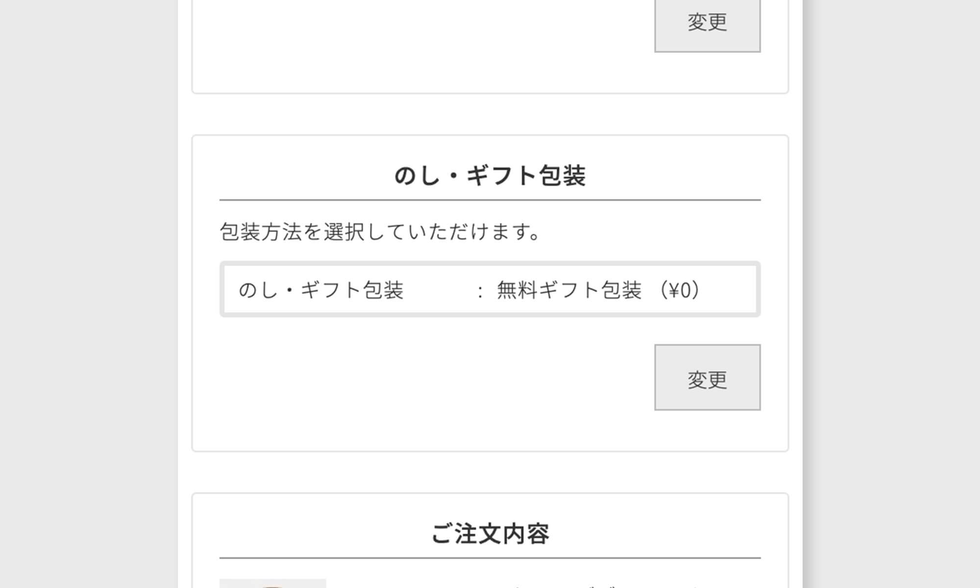
Task: Click the ご注文内容 section heading
Action: click(x=490, y=533)
